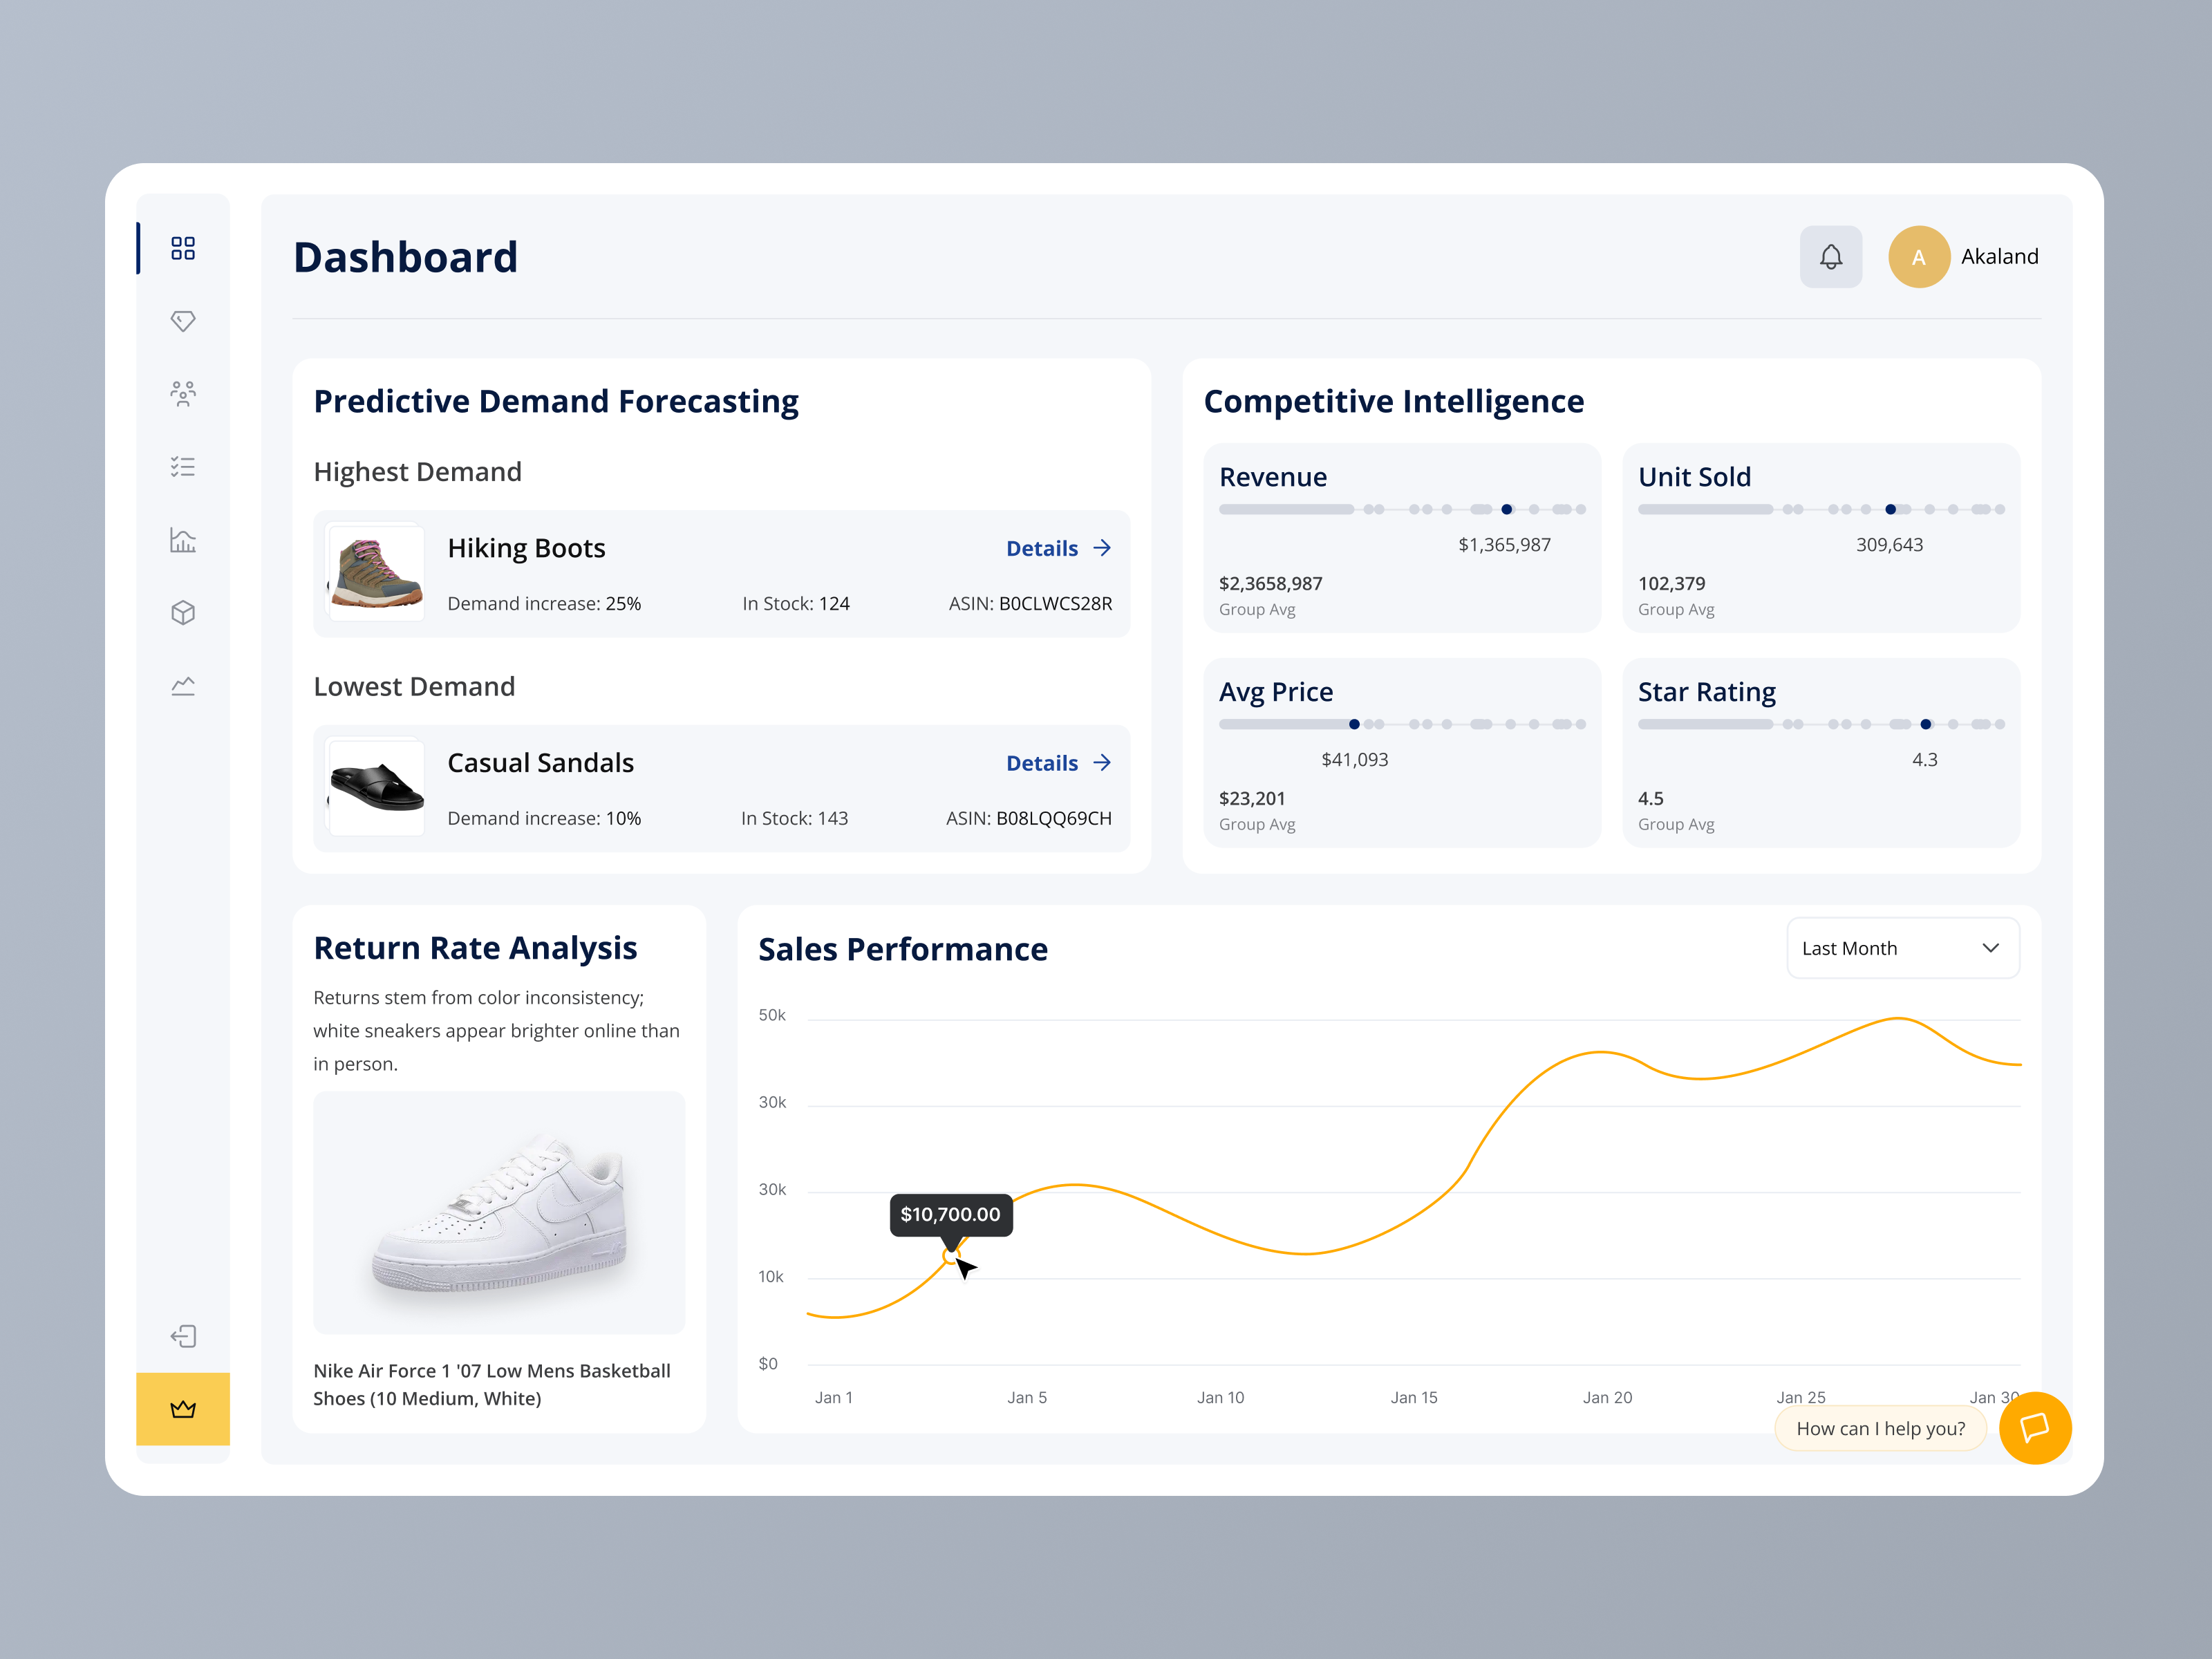Open the Dashboard heading tab
This screenshot has width=2212, height=1659.
pos(405,257)
